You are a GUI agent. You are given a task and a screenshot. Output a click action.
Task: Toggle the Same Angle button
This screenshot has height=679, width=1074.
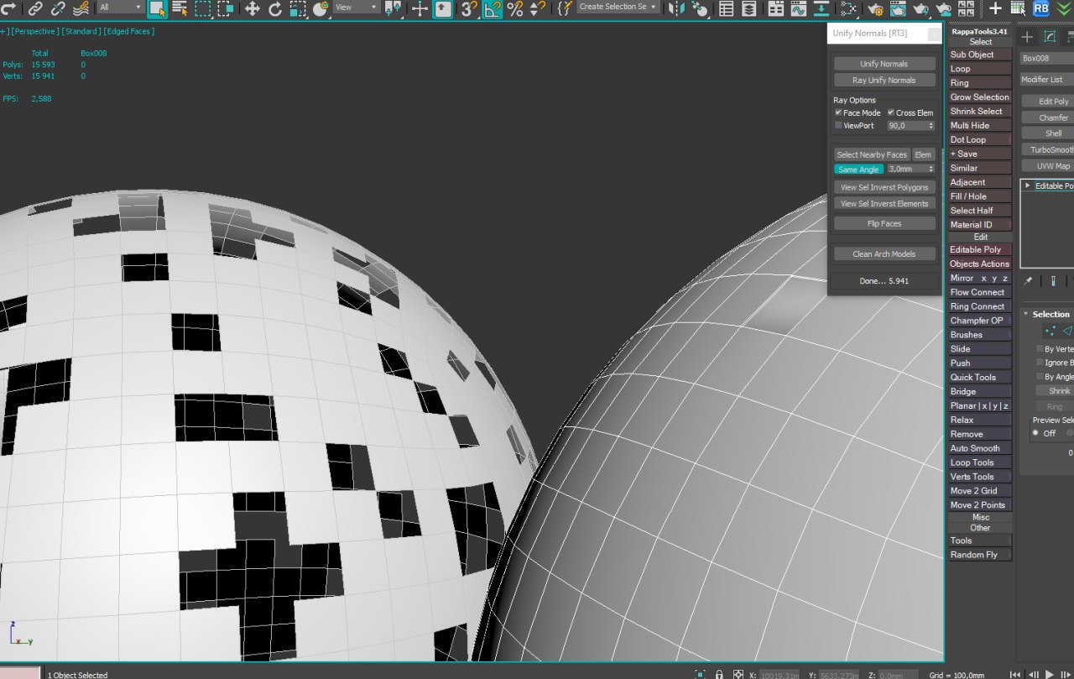tap(858, 170)
